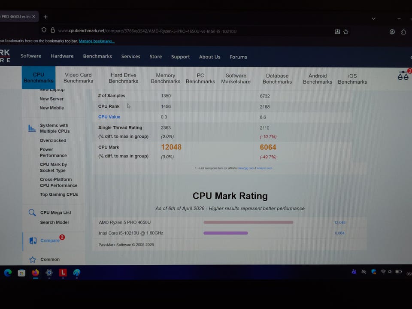
Task: Click the install/save page icon in address bar
Action: pyautogui.click(x=337, y=32)
